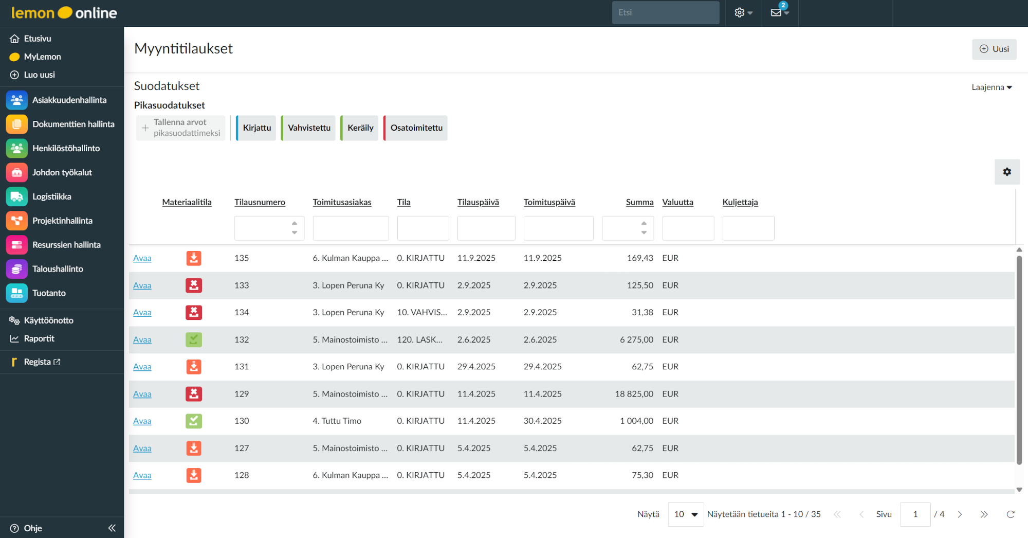
Task: Open the top bar settings dropdown
Action: pyautogui.click(x=743, y=12)
